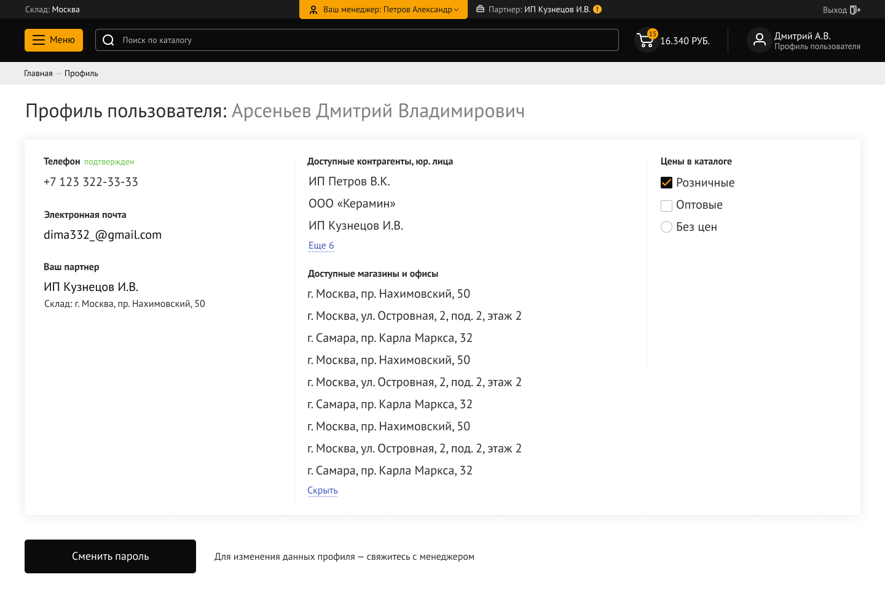Select the Без цен radio option
Screen dimensions: 885x604
pos(666,227)
